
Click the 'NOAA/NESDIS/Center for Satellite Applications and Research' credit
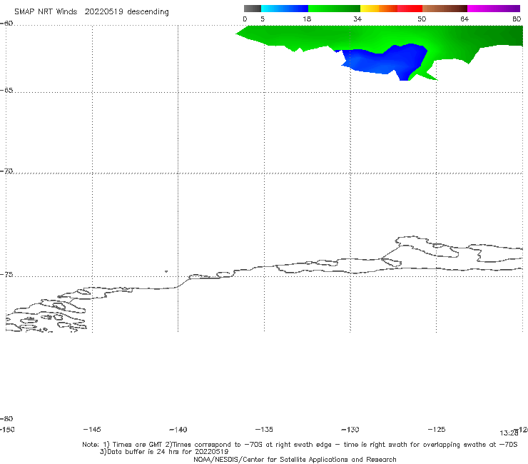point(295,459)
